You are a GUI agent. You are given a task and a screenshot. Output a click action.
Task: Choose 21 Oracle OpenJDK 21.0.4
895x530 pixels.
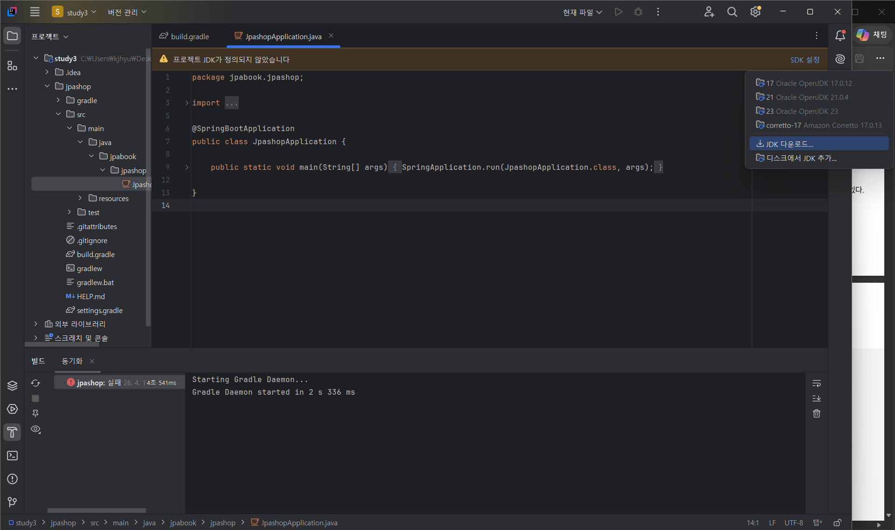click(x=807, y=97)
